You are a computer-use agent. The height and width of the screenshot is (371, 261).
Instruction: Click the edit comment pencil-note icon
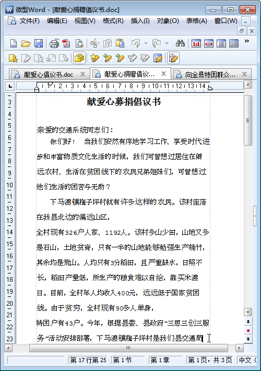(x=26, y=58)
